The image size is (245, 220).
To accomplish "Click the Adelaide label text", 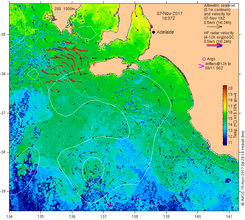I will click(x=165, y=32).
